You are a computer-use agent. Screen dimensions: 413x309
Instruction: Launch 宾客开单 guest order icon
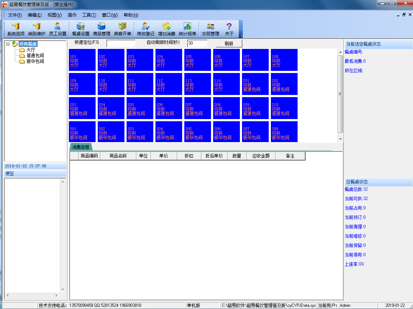coord(122,29)
